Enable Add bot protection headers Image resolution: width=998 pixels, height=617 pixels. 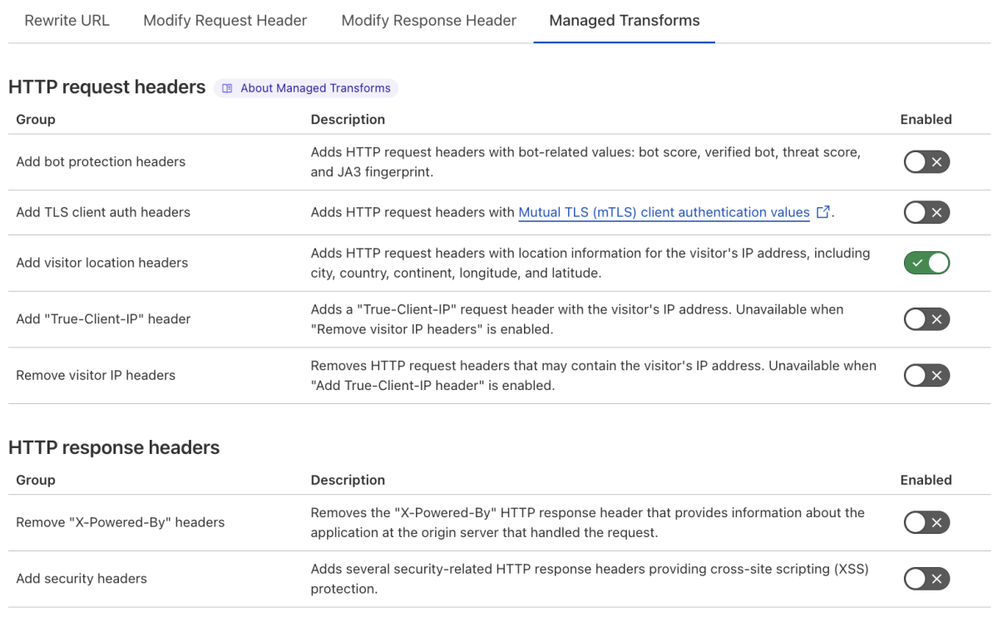pos(926,161)
